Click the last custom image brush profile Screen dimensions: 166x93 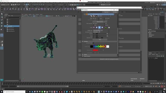click(x=106, y=27)
